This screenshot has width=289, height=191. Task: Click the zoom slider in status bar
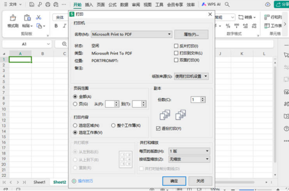(x=255, y=189)
